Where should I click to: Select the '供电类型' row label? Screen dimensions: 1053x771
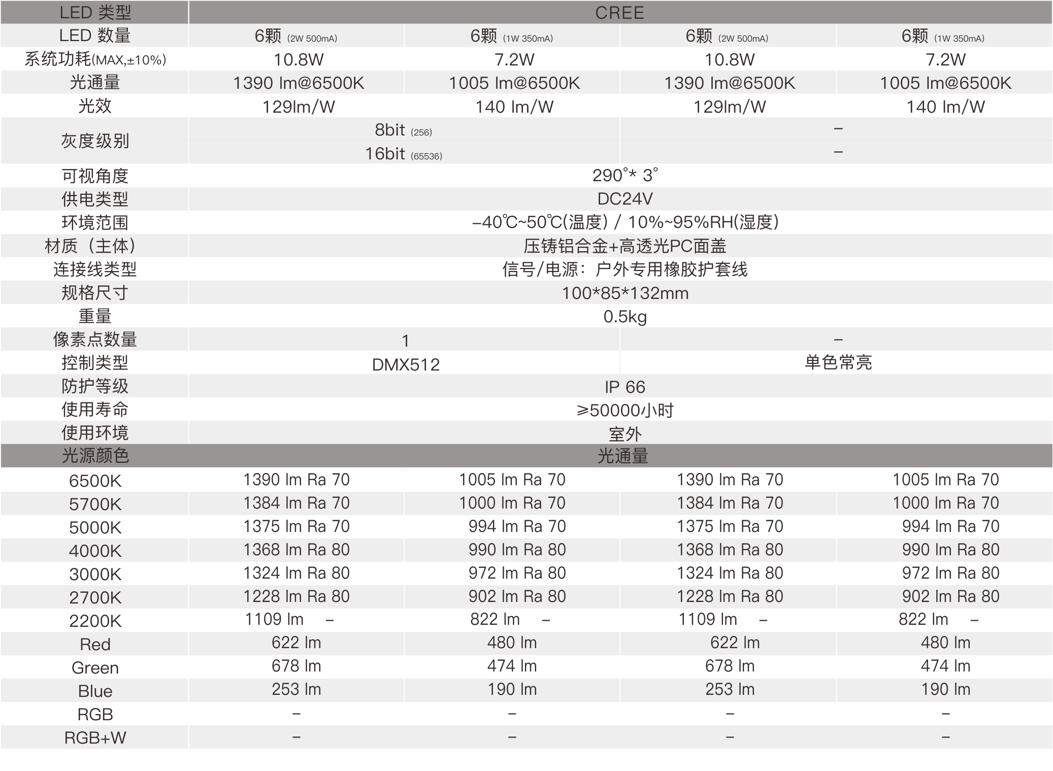tap(95, 199)
